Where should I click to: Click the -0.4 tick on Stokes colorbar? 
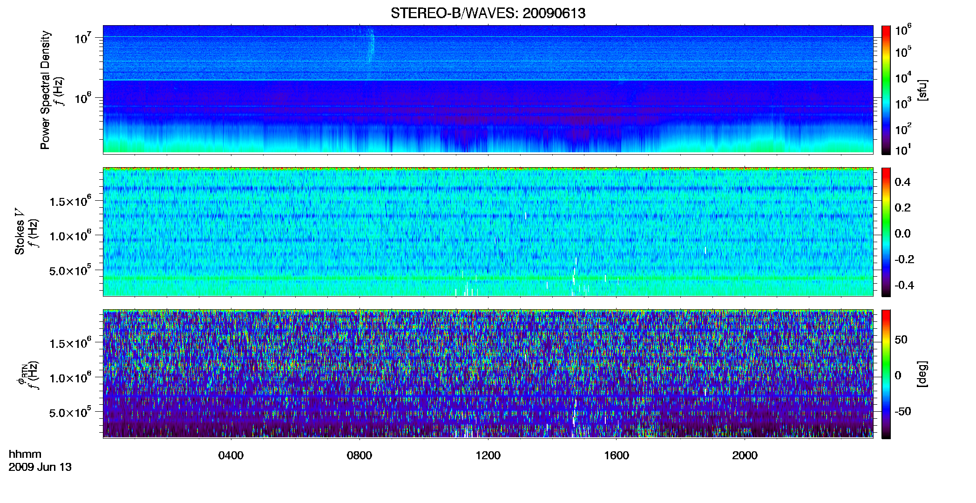click(x=904, y=285)
